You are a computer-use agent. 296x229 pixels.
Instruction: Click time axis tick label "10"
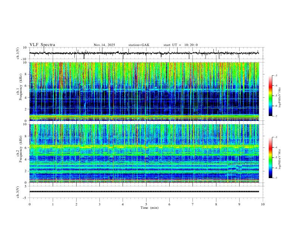[263, 204]
